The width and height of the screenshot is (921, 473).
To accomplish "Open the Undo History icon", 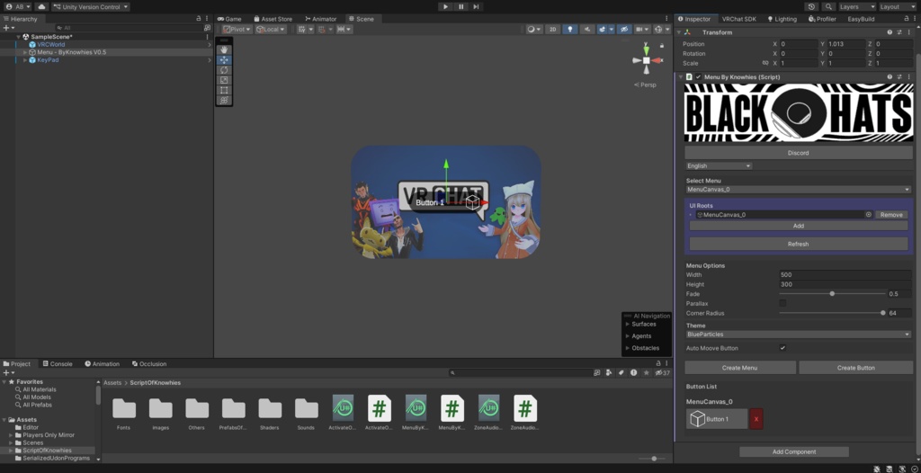I will [x=812, y=6].
